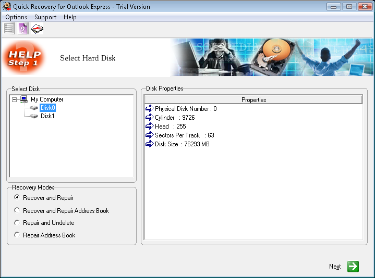Image resolution: width=375 pixels, height=278 pixels.
Task: Open the Options menu
Action: (16, 17)
